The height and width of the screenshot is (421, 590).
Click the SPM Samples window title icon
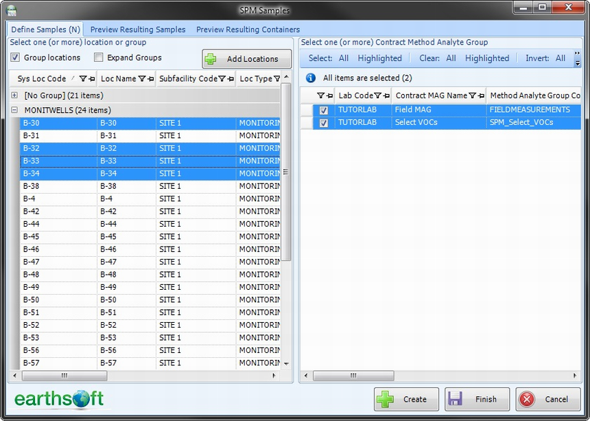[11, 10]
